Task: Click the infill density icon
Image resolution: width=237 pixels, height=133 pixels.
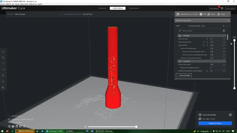Action: [201, 14]
